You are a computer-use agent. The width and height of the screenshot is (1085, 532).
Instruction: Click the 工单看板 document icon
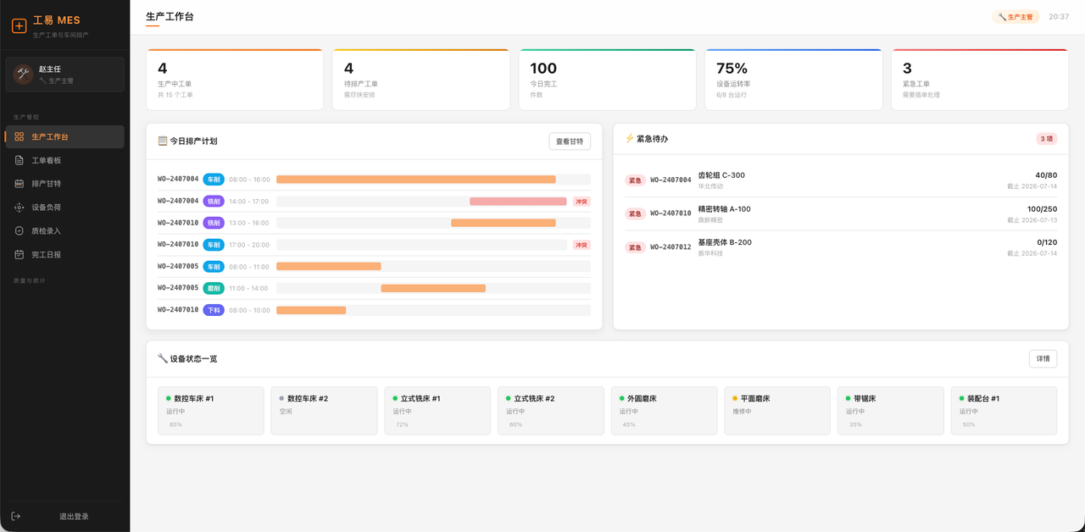tap(19, 160)
